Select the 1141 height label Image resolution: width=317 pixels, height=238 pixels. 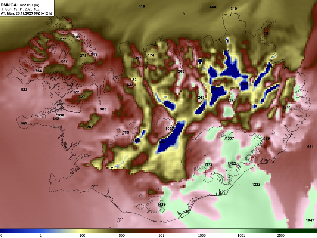pos(76,37)
